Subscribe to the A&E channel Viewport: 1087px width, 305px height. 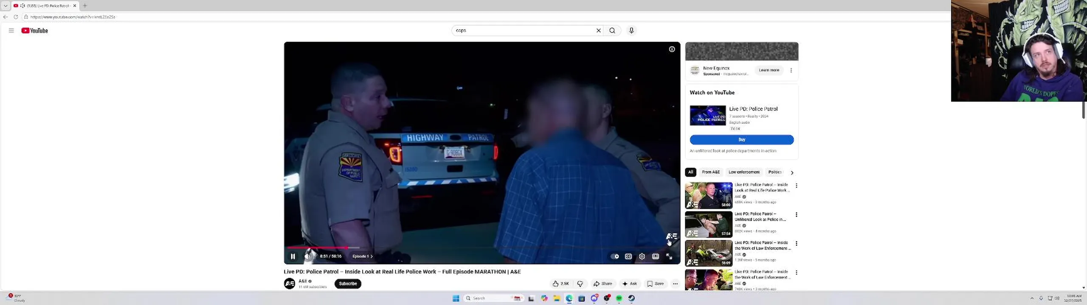(x=348, y=284)
